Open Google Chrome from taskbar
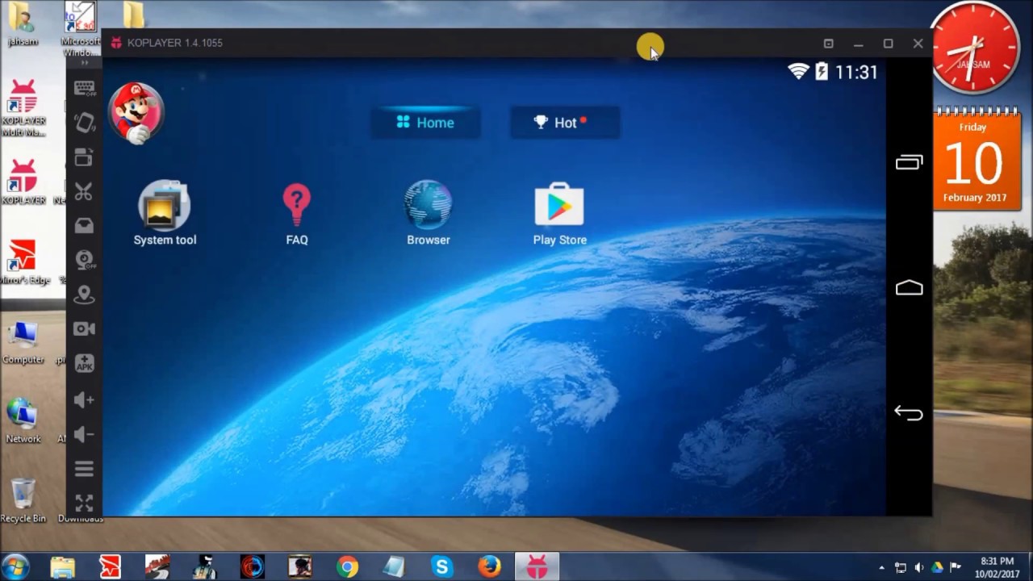Image resolution: width=1033 pixels, height=581 pixels. [x=347, y=567]
